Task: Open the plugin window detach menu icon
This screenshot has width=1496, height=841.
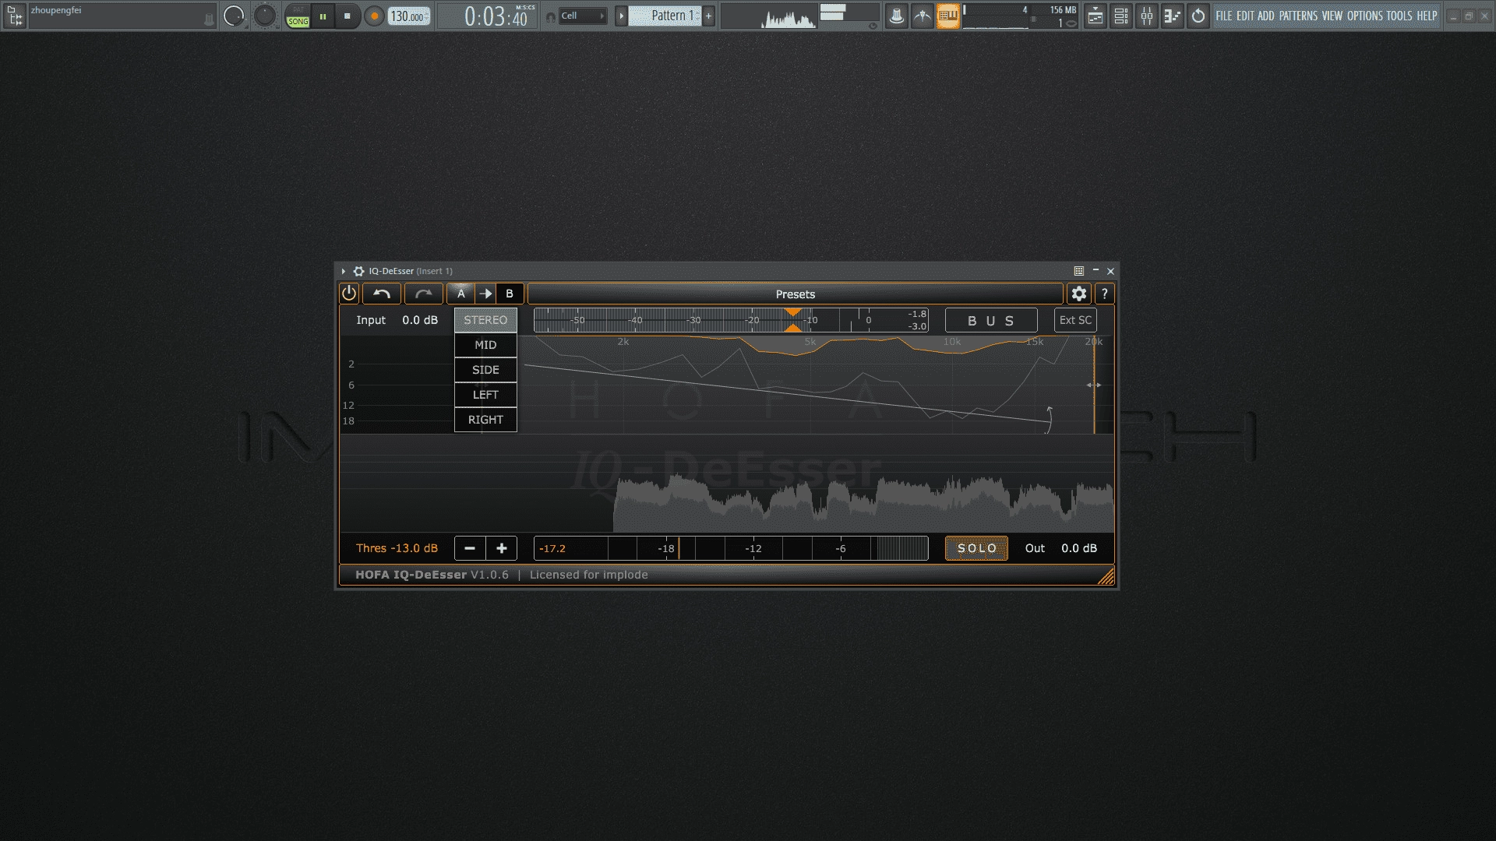Action: click(x=1079, y=271)
